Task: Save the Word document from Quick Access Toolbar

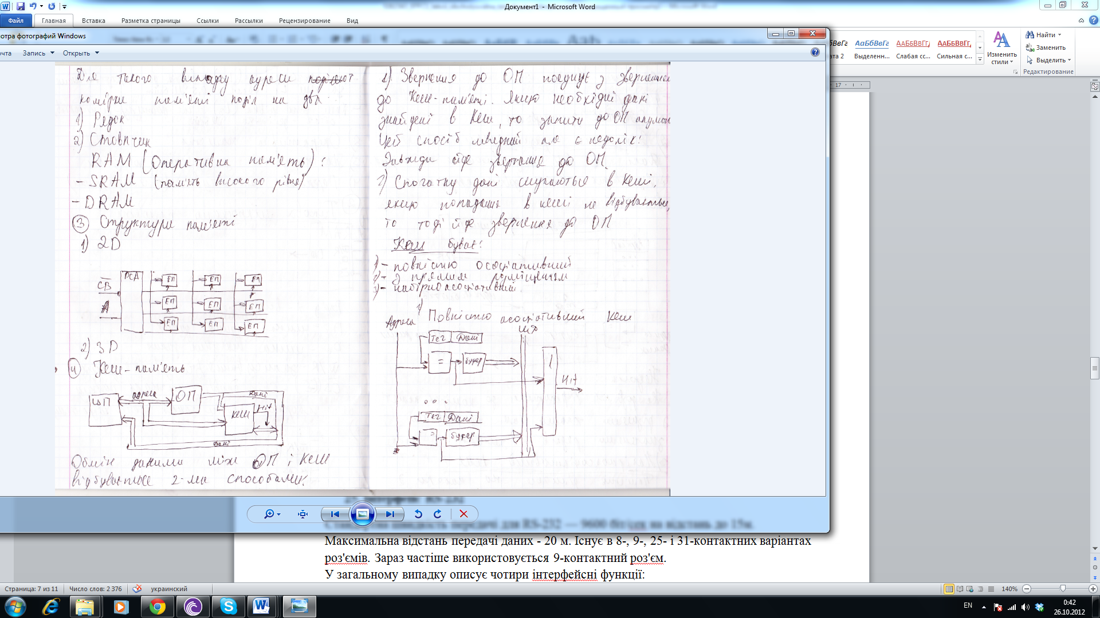Action: (21, 6)
